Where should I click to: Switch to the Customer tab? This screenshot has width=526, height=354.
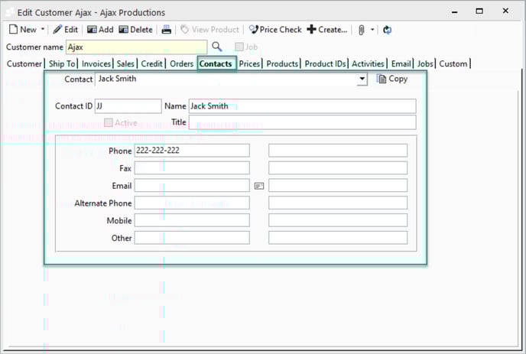pyautogui.click(x=24, y=63)
